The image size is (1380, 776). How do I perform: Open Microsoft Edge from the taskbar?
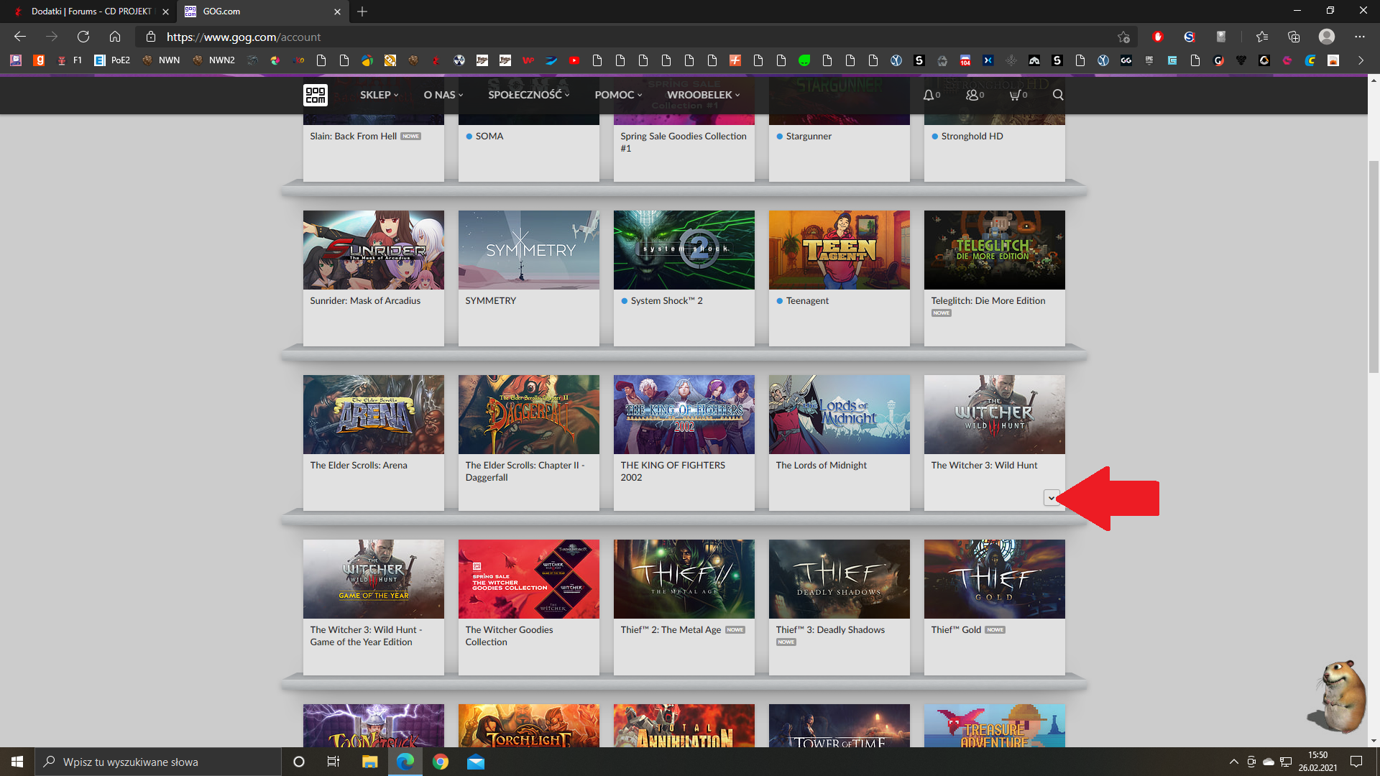point(405,762)
